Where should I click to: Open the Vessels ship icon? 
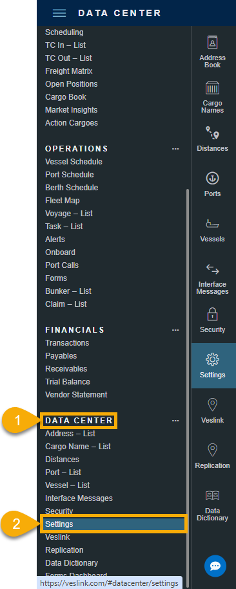click(x=212, y=224)
